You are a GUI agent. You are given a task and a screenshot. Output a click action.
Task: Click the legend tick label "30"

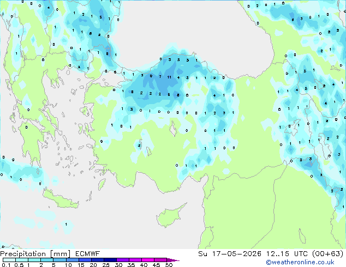118,265
